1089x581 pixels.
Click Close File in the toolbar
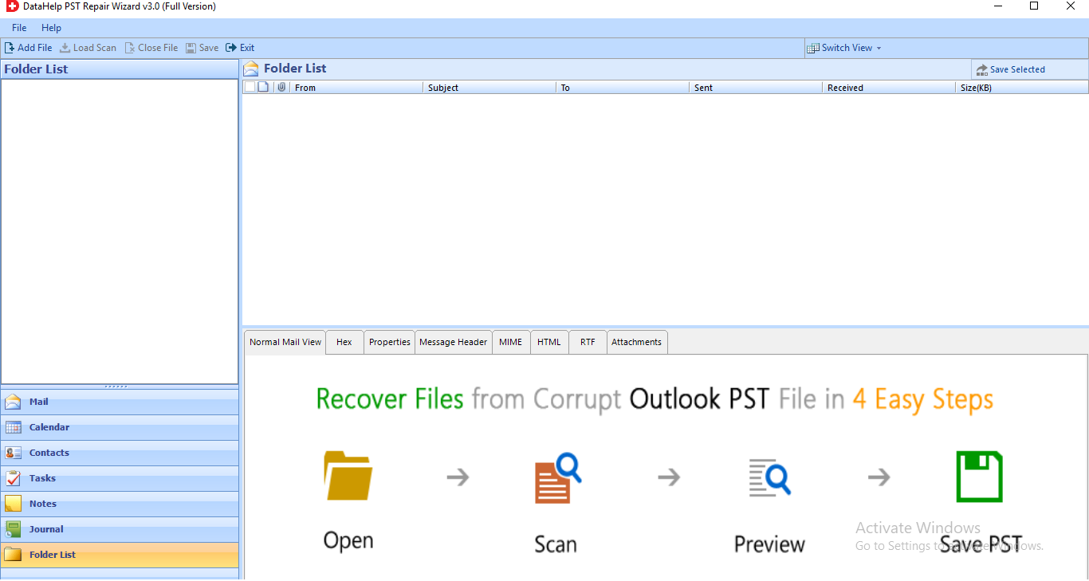coord(151,48)
